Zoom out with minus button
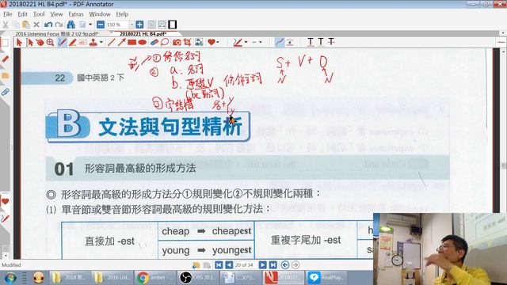 (x=101, y=25)
